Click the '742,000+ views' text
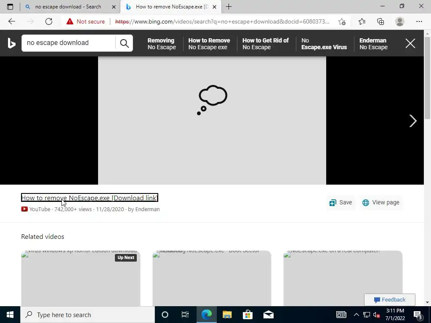Viewport: 431px width, 323px height. 73,209
